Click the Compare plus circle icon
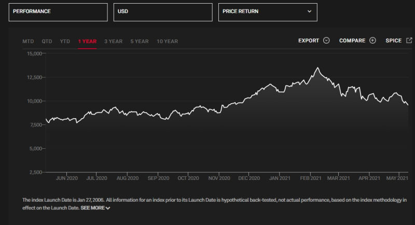Image resolution: width=415 pixels, height=225 pixels. click(x=372, y=40)
